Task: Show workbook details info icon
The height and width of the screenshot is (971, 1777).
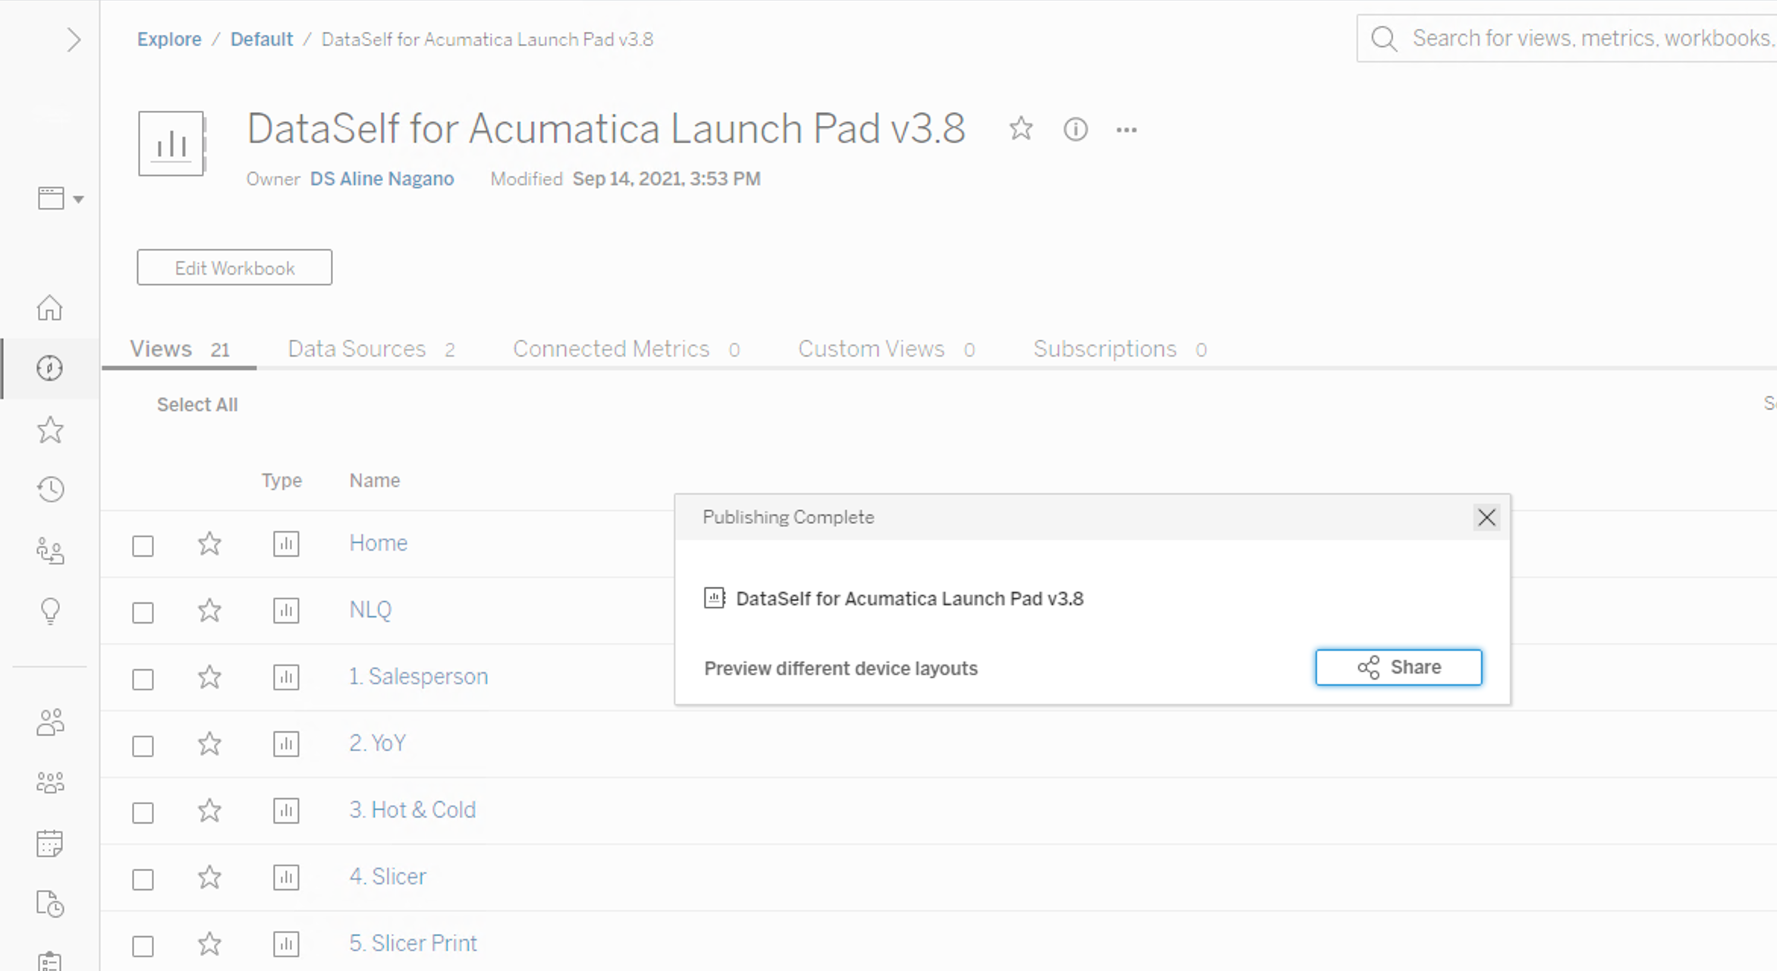Action: [x=1075, y=130]
